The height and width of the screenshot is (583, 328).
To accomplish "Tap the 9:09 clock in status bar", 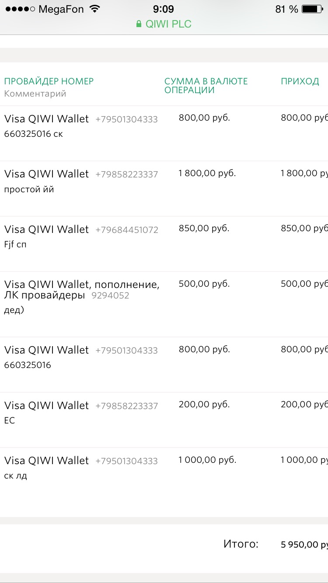I will point(164,9).
